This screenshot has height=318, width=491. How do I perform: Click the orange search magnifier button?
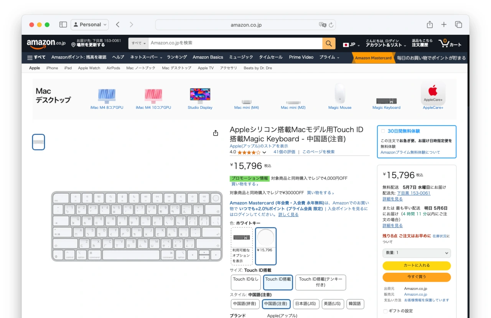pos(329,43)
